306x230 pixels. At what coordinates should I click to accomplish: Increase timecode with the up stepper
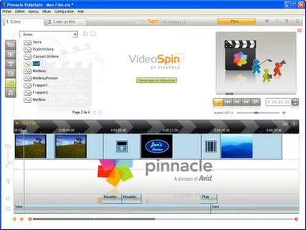pyautogui.click(x=295, y=100)
